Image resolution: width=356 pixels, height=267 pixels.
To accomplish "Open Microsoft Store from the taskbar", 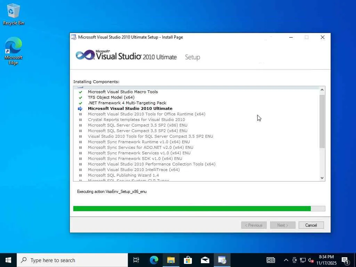I will [188, 260].
